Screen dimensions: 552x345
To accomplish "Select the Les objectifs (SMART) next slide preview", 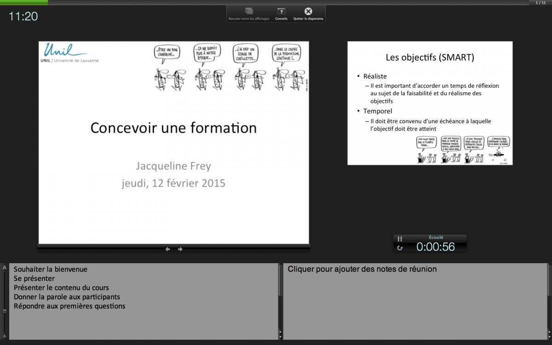I will click(430, 103).
